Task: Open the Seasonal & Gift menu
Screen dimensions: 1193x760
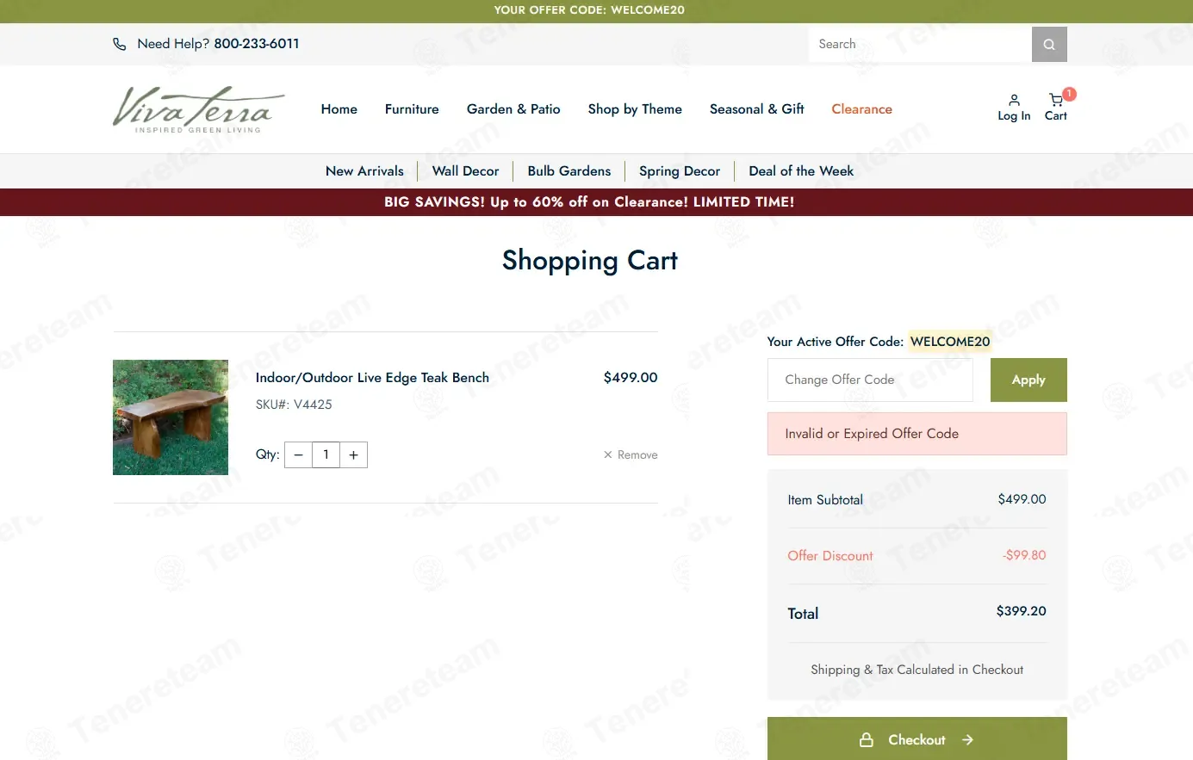Action: pyautogui.click(x=757, y=109)
